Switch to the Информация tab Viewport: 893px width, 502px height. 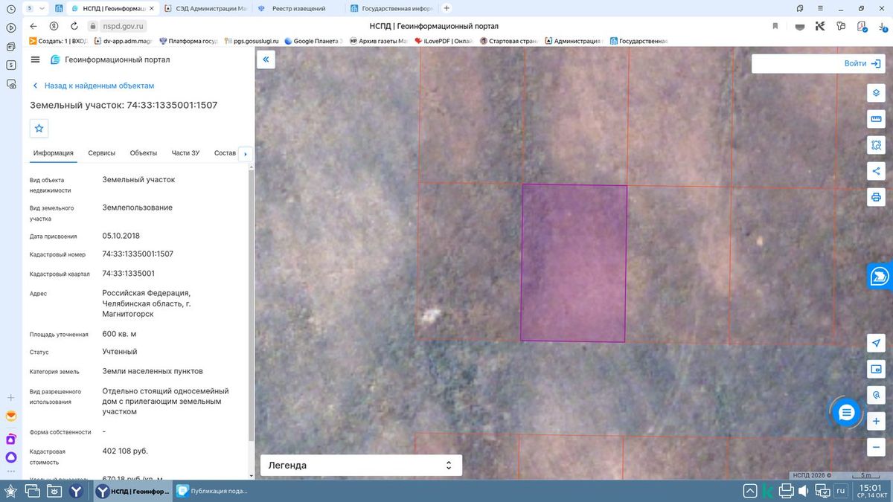tap(53, 153)
